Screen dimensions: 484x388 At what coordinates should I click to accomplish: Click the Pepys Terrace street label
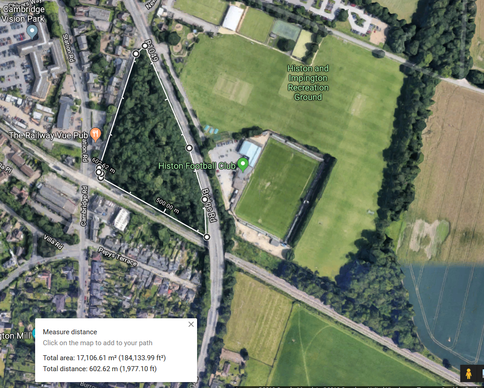click(x=118, y=256)
